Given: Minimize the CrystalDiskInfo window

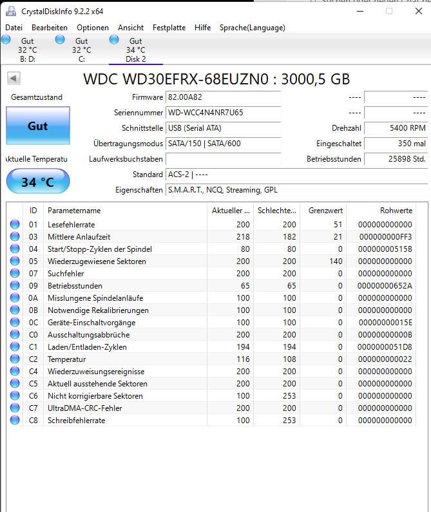Looking at the screenshot, I should point(360,12).
